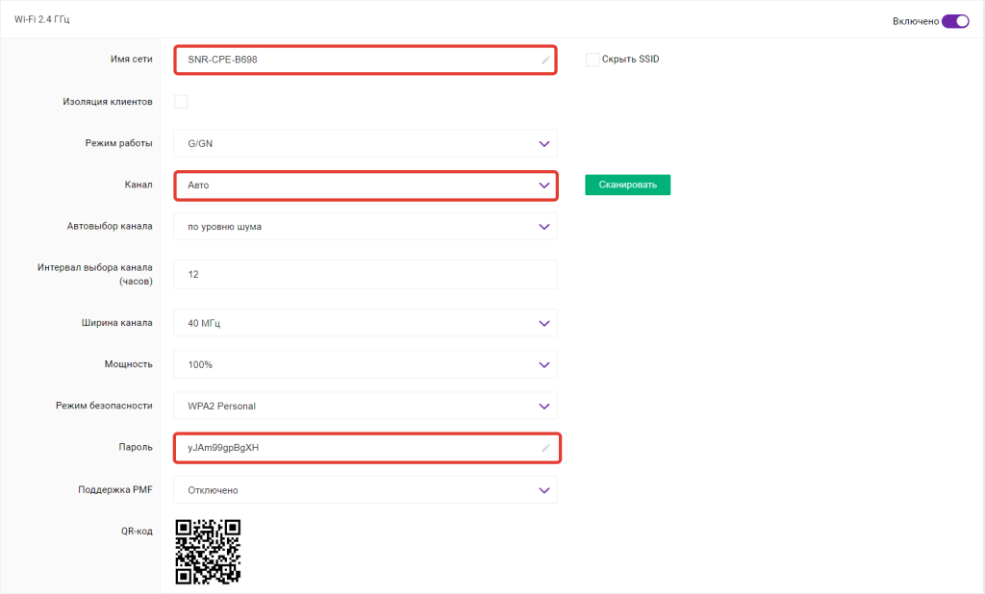Screen dimensions: 985x594
Task: Click the 'Поддержка PMF' label
Action: pyautogui.click(x=115, y=490)
